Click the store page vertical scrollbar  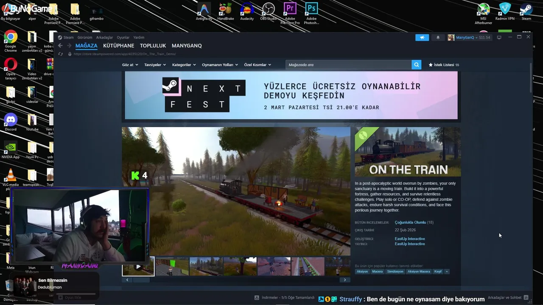[531, 78]
